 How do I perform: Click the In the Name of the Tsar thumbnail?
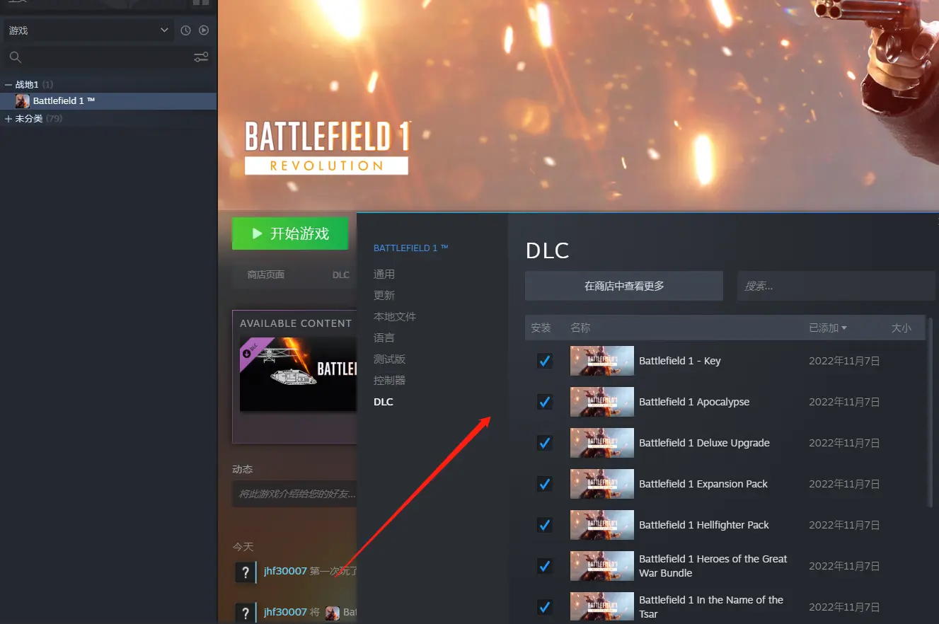tap(602, 607)
